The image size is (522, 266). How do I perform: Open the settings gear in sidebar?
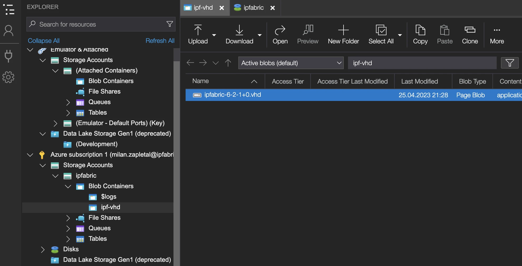click(8, 77)
